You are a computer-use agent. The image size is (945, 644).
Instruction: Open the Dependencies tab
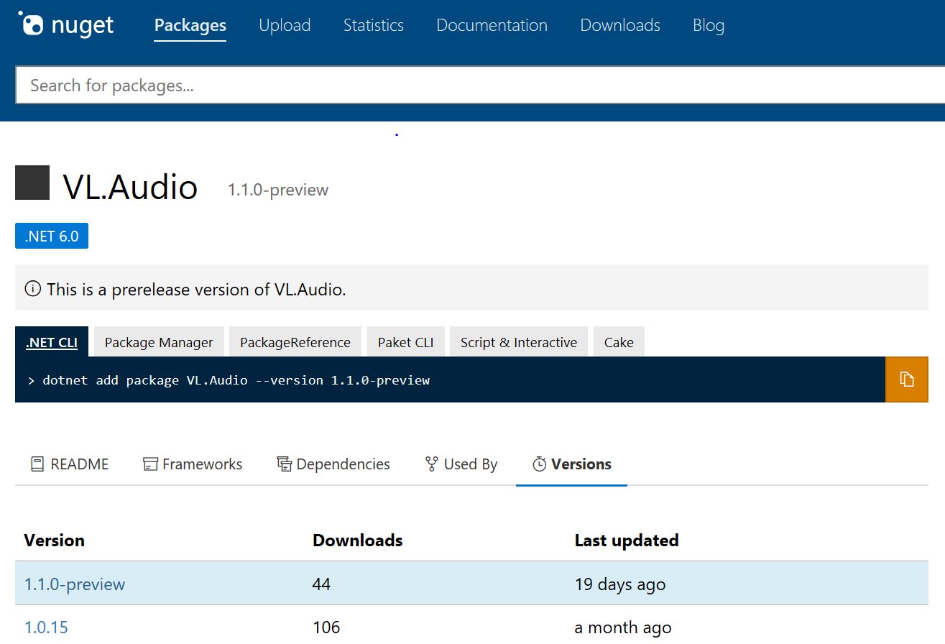pyautogui.click(x=333, y=464)
